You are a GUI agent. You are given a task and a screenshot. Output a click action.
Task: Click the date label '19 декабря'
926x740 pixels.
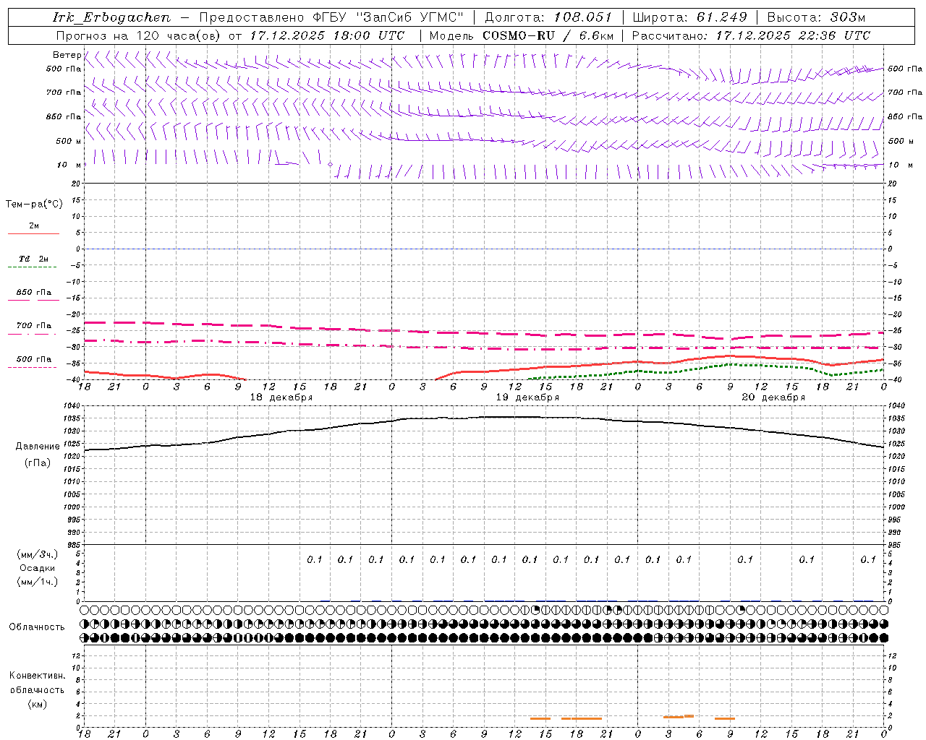[527, 397]
